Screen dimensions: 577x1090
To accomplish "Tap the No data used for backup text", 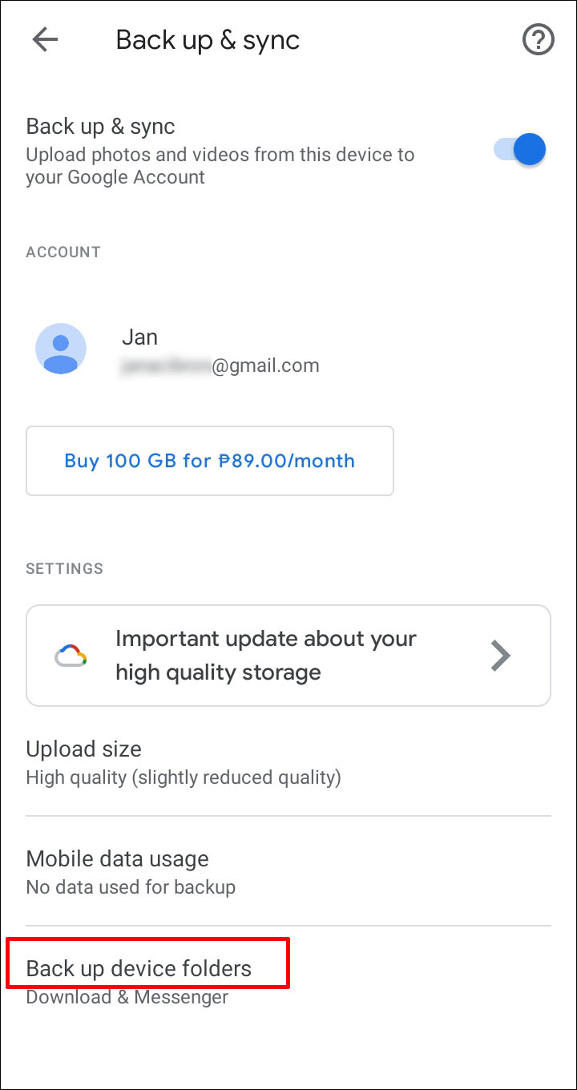I will [x=131, y=887].
